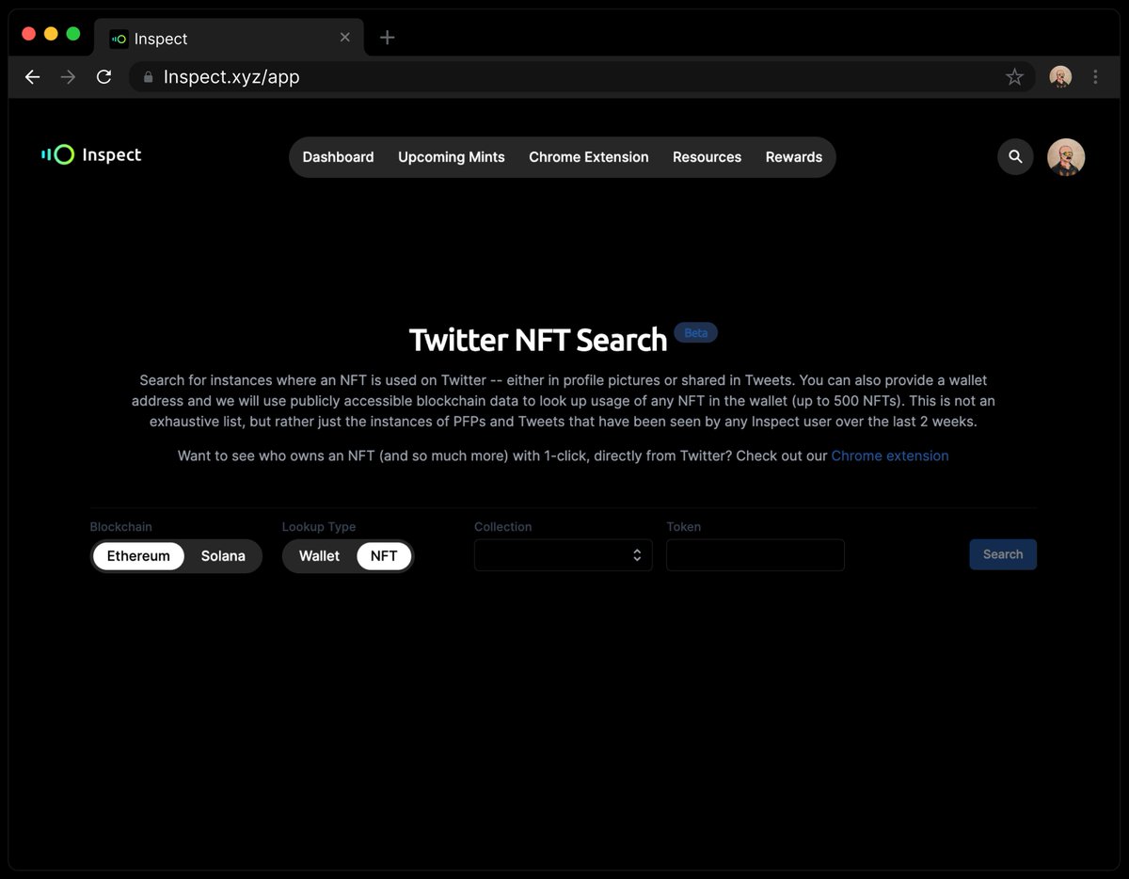Go forward with the browser forward arrow
Viewport: 1129px width, 879px height.
tap(68, 77)
